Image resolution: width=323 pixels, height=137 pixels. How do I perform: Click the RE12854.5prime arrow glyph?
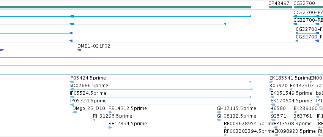[110, 127]
